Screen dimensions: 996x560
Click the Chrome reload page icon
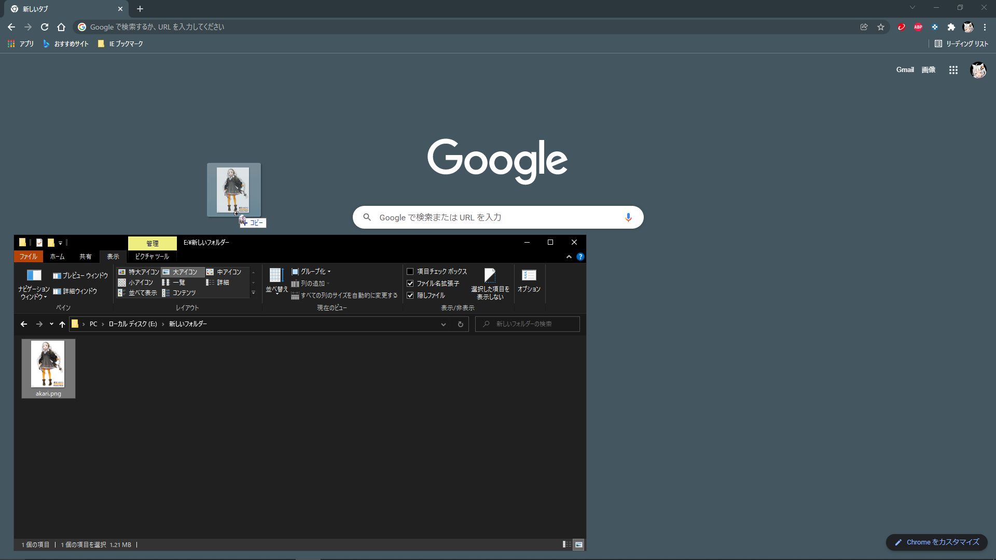click(x=45, y=27)
